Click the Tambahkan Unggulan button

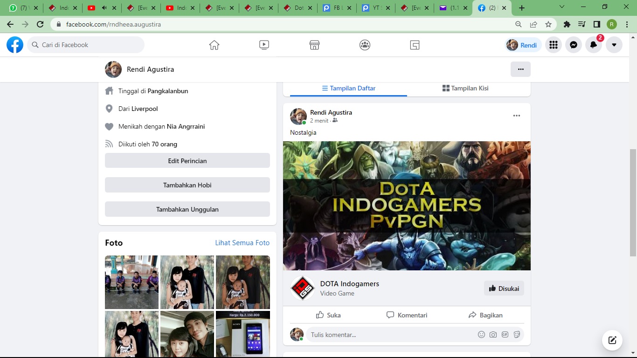(x=187, y=209)
